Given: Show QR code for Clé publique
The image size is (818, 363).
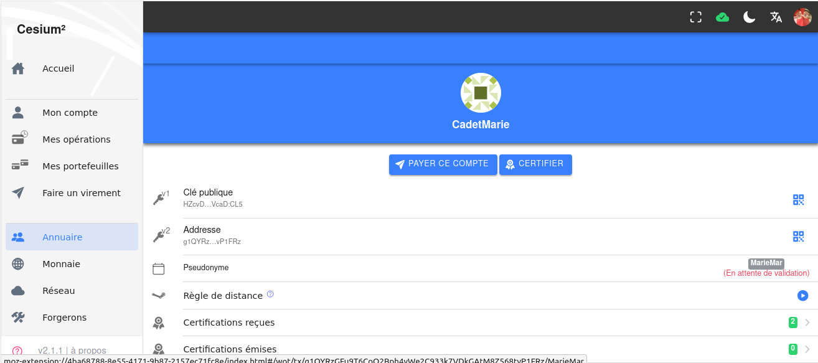Looking at the screenshot, I should (x=798, y=200).
